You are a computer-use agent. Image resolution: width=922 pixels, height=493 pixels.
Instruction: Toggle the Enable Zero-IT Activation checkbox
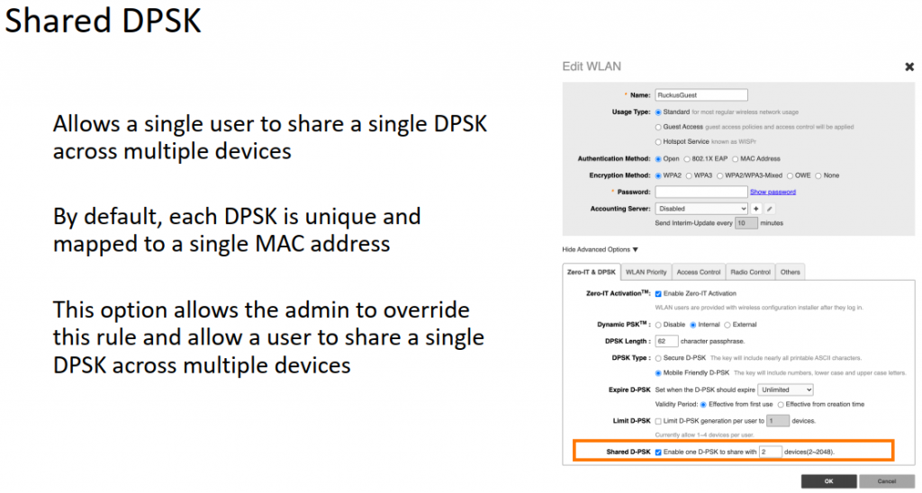click(658, 293)
